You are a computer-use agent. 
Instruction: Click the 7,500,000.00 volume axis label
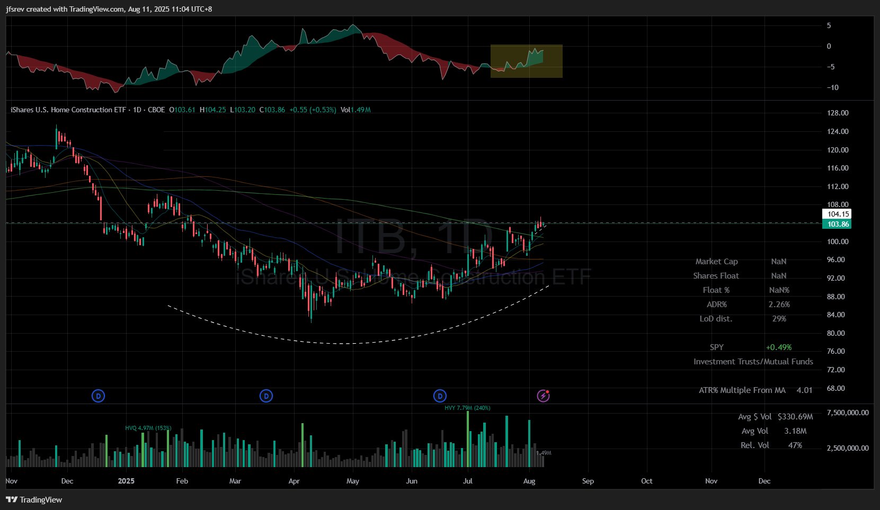(x=848, y=413)
